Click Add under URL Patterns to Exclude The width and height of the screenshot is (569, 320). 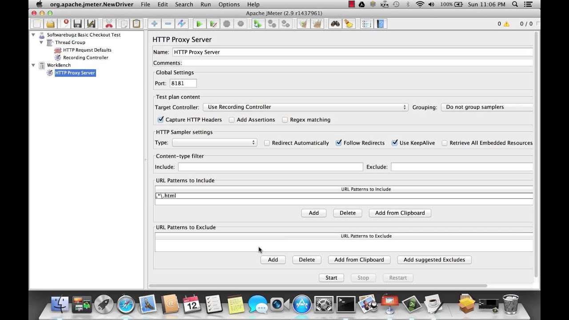[273, 260]
